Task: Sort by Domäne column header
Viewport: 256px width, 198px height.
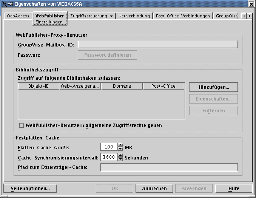Action: point(122,86)
